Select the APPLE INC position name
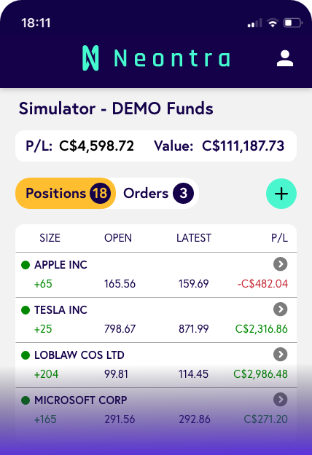 [x=61, y=265]
